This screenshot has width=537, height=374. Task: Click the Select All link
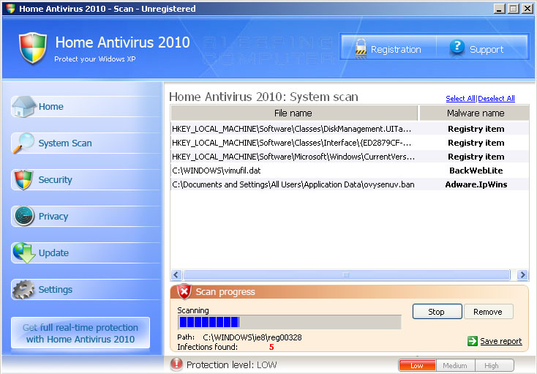pyautogui.click(x=460, y=99)
